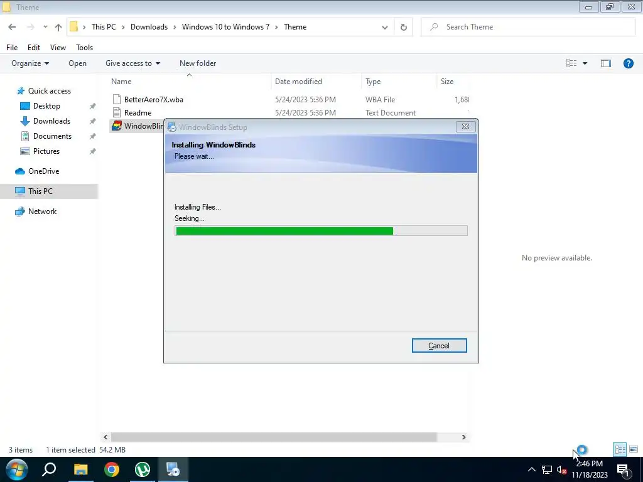643x482 pixels.
Task: Launch Google Chrome from the taskbar
Action: pyautogui.click(x=112, y=469)
